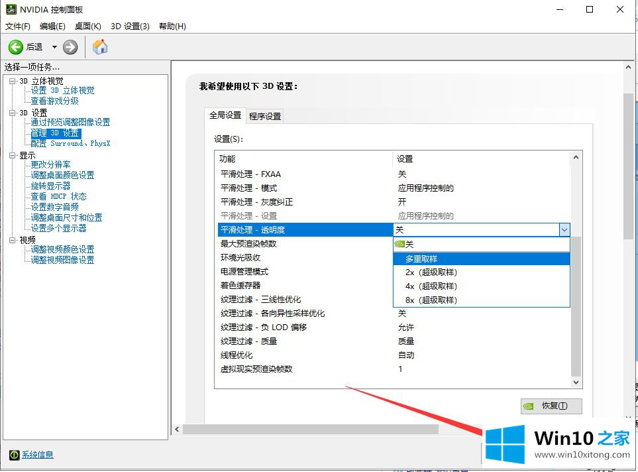Open the 3D 设置(3) menu
This screenshot has height=472, width=638.
tap(131, 27)
